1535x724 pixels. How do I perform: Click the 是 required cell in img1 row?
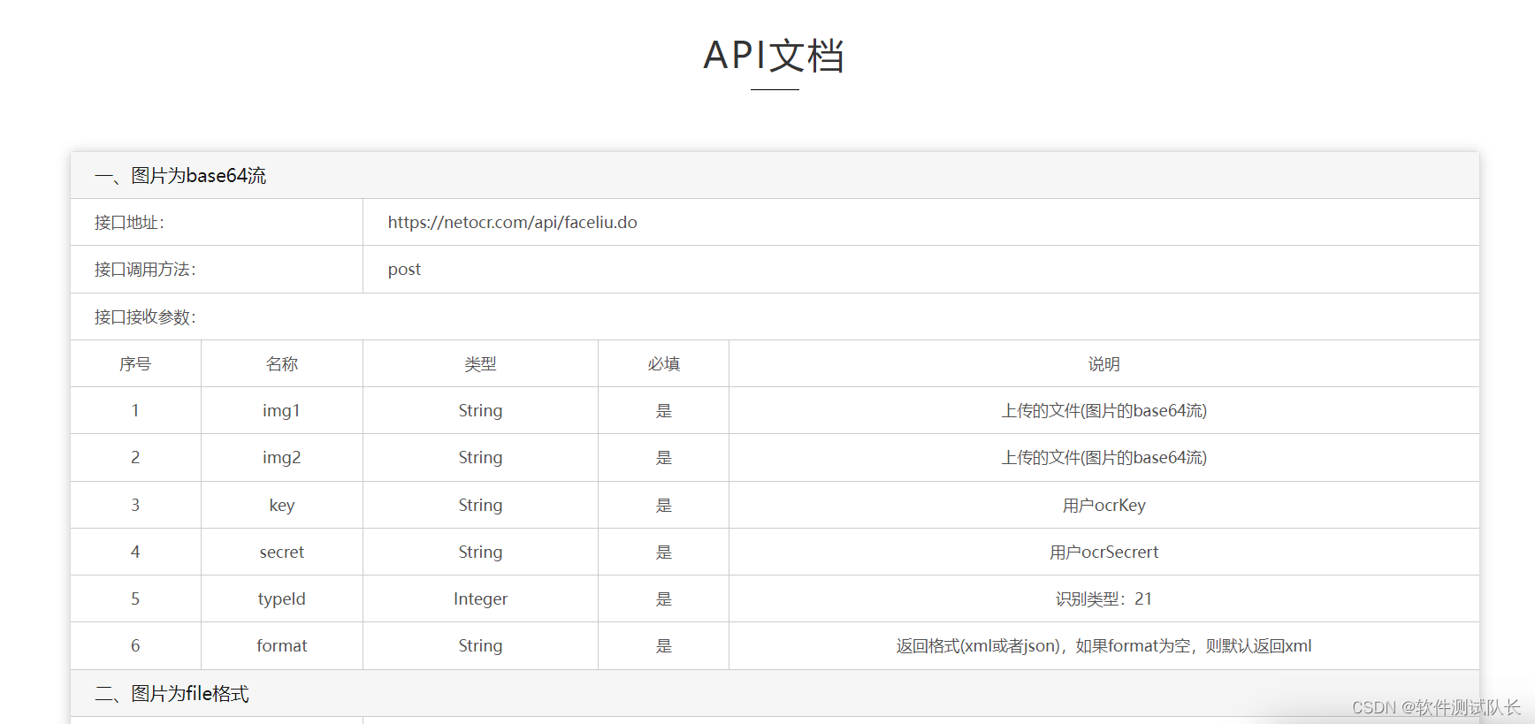coord(663,410)
